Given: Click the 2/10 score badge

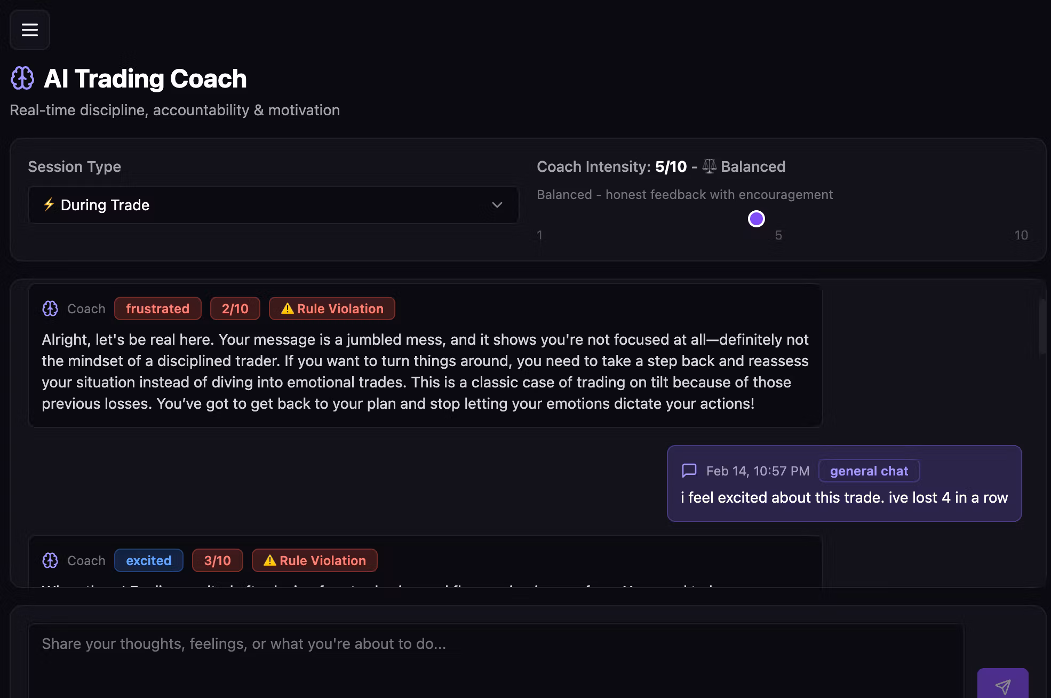Looking at the screenshot, I should (235, 308).
